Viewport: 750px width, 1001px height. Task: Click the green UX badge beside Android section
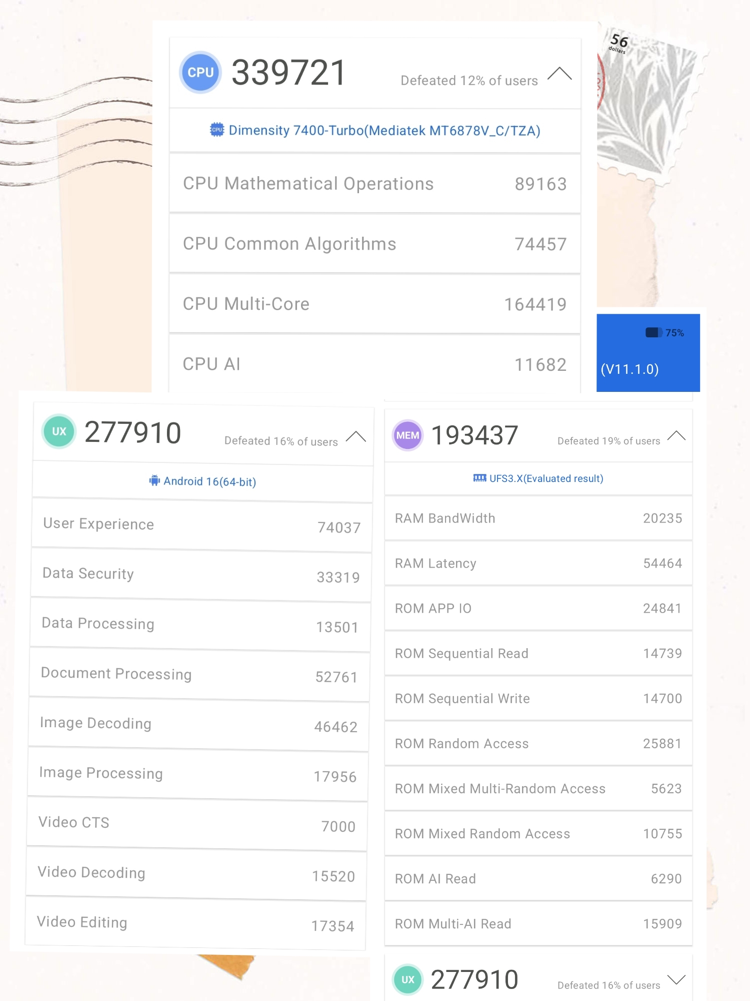pos(59,431)
